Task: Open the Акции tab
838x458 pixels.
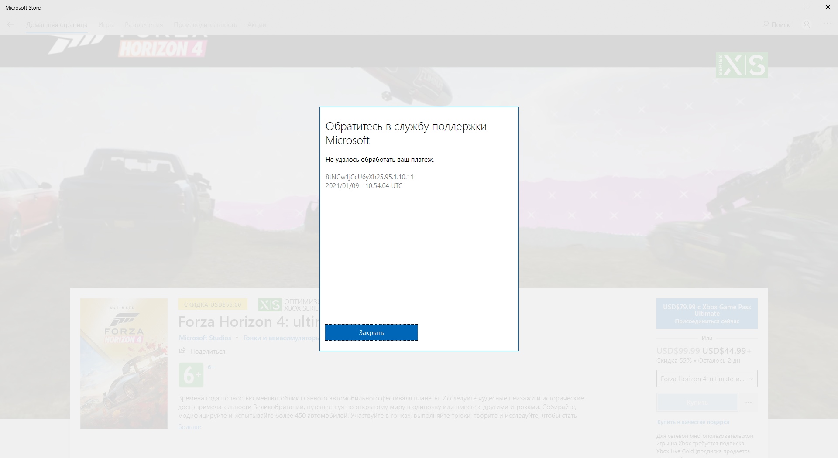Action: pos(257,25)
